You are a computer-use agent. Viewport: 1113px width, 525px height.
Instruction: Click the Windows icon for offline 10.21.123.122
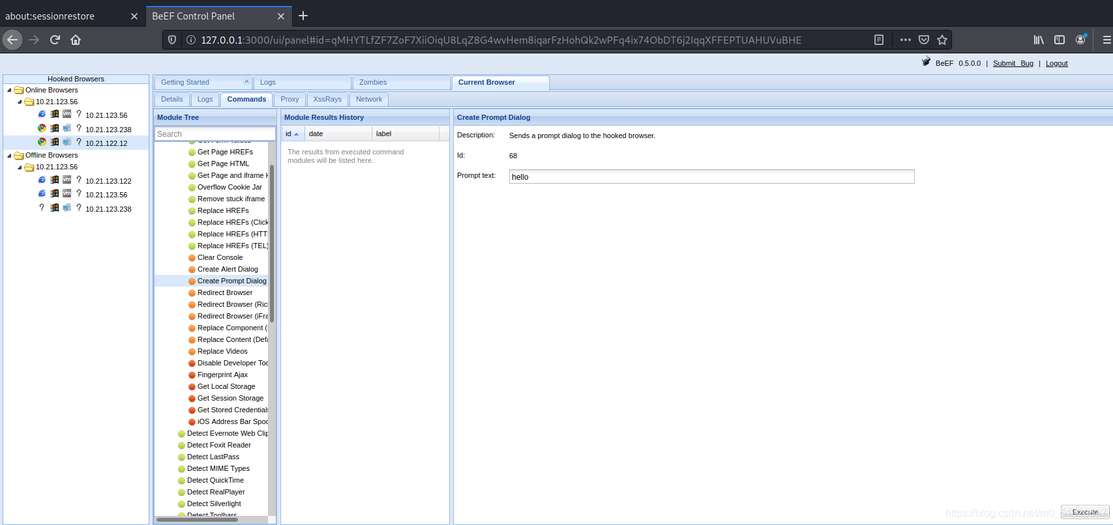(x=55, y=179)
